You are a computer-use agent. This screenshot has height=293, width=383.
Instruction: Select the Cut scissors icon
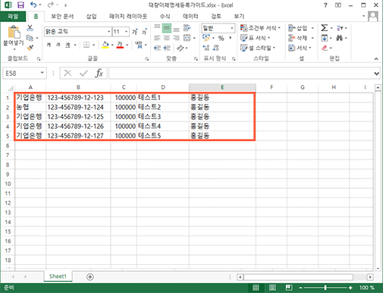click(x=30, y=27)
